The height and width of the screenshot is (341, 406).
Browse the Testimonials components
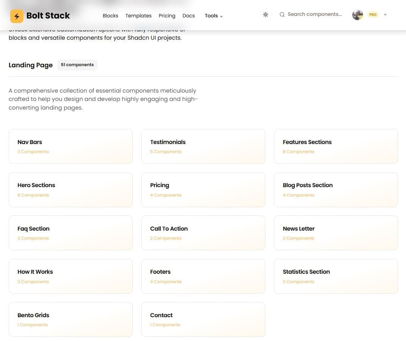tap(203, 146)
